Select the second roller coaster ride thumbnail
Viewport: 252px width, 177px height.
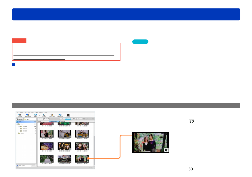pyautogui.click(x=82, y=134)
